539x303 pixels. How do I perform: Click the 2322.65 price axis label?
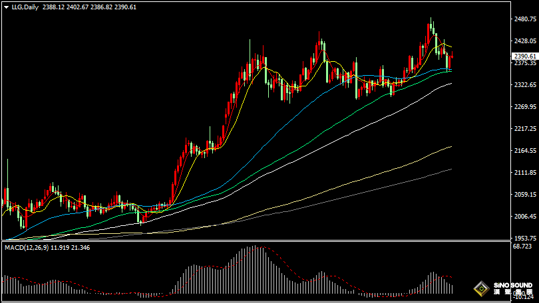tap(524, 85)
